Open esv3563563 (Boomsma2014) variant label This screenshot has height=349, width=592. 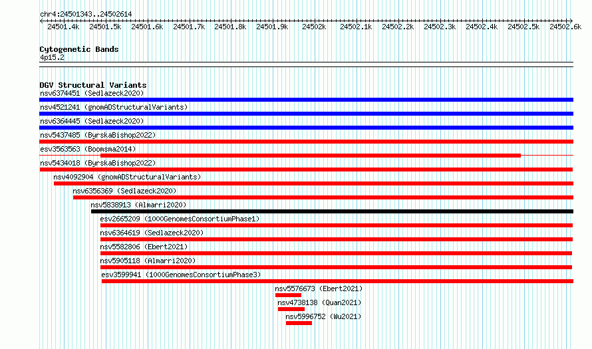[88, 149]
